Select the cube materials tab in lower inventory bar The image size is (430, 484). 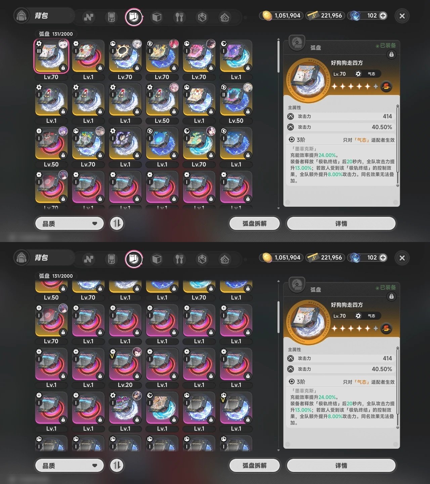[x=157, y=259]
